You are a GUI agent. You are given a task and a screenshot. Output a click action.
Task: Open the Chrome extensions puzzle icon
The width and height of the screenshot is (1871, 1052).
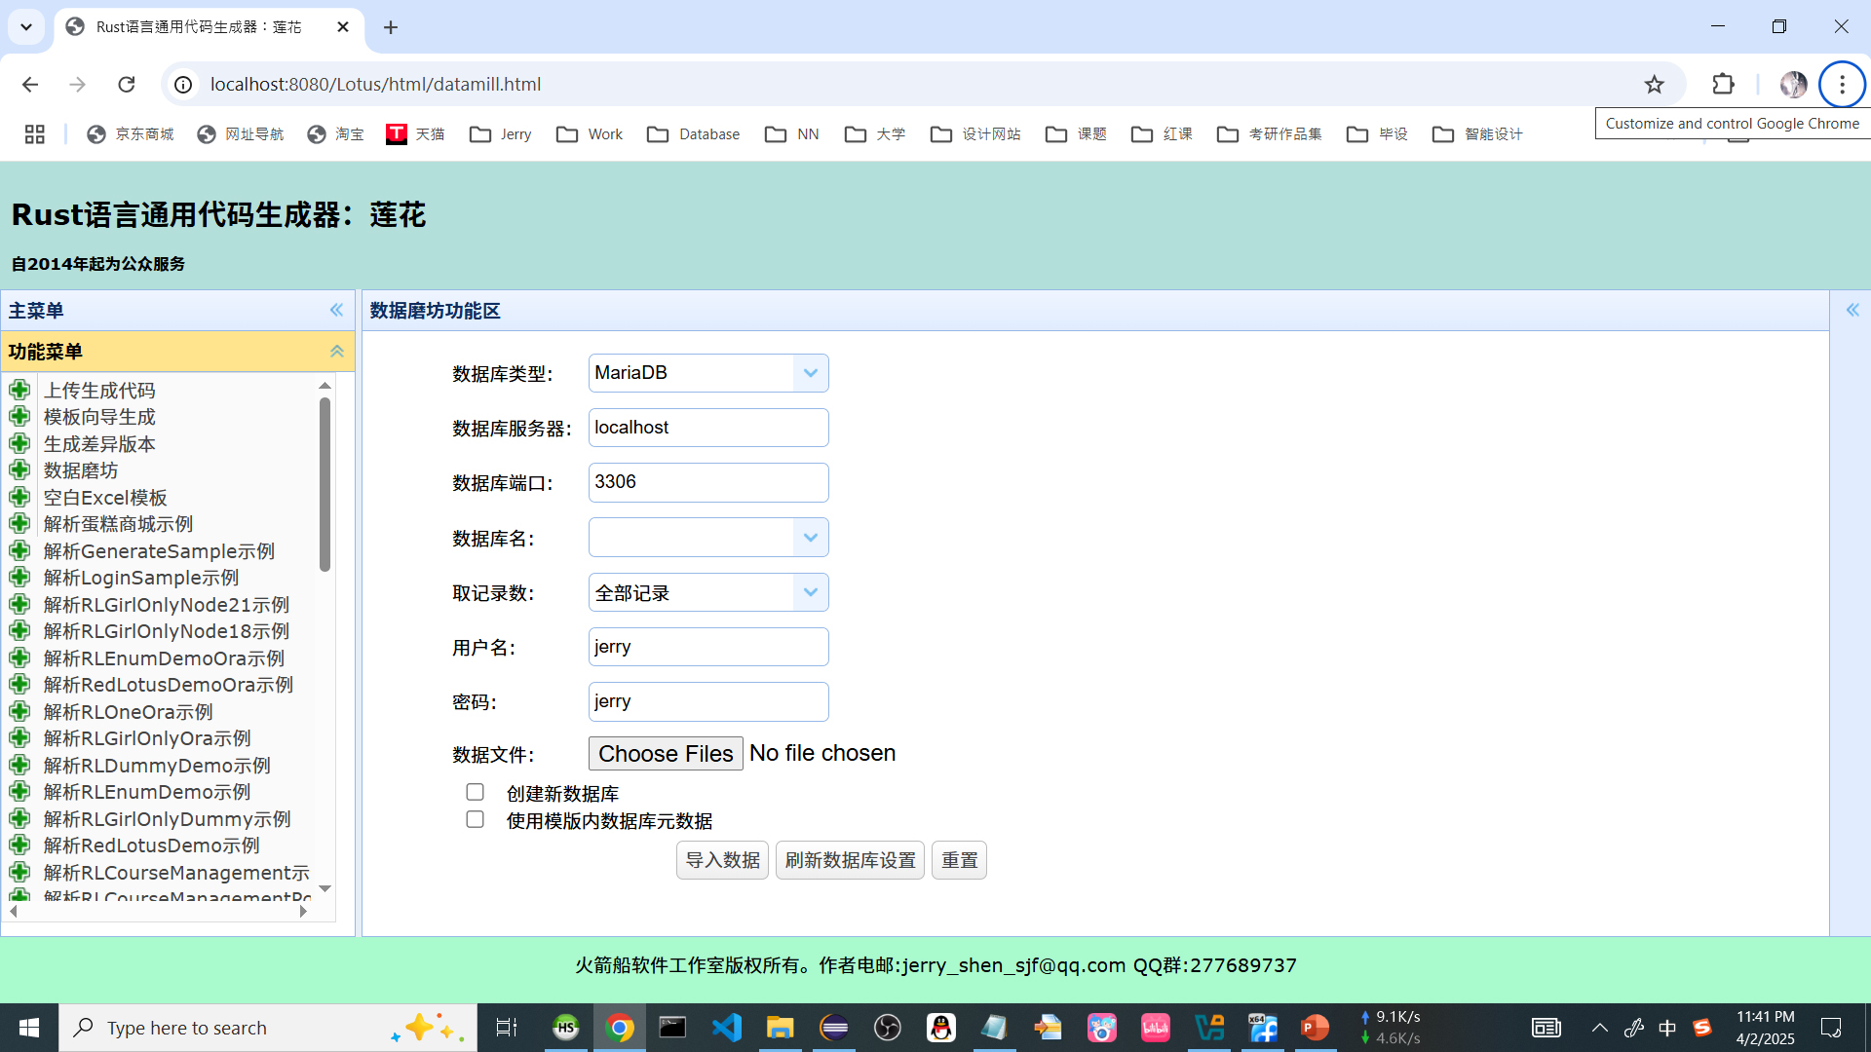coord(1723,85)
